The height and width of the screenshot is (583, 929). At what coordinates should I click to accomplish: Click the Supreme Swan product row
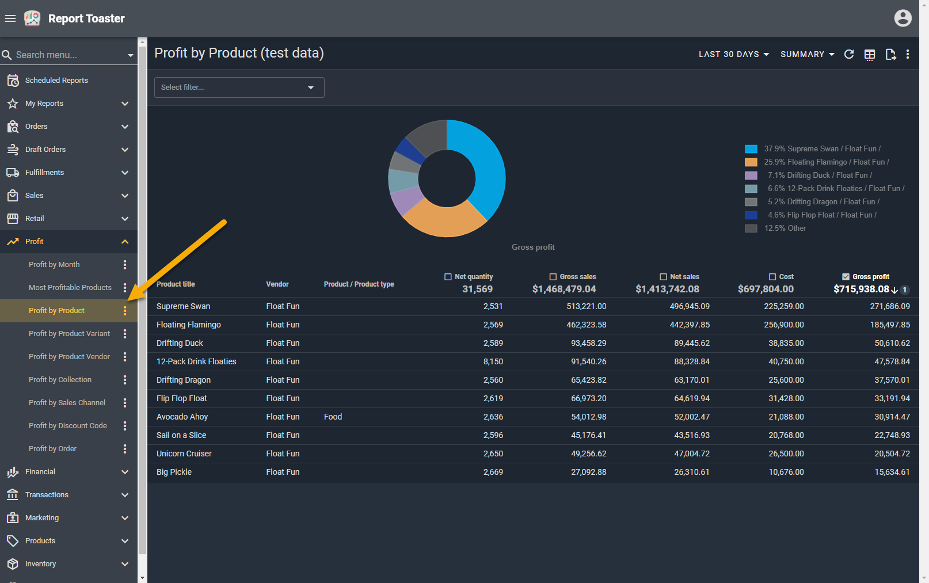click(x=183, y=307)
